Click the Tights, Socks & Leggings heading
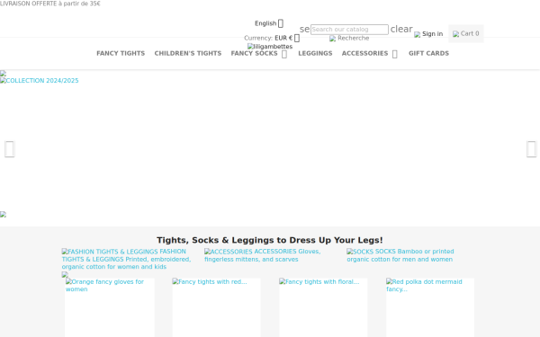 (x=270, y=240)
